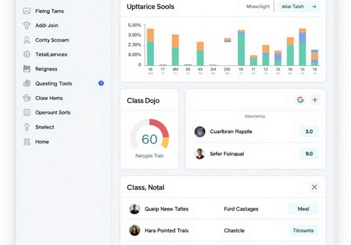Screen dimensions: 351x245
Task: Open thliar Taish with the arrow link
Action: 299,6
